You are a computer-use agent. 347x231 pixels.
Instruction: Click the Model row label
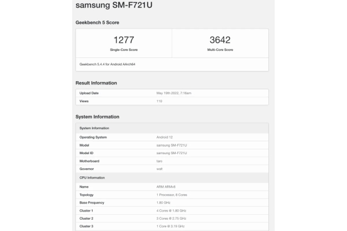tap(84, 146)
